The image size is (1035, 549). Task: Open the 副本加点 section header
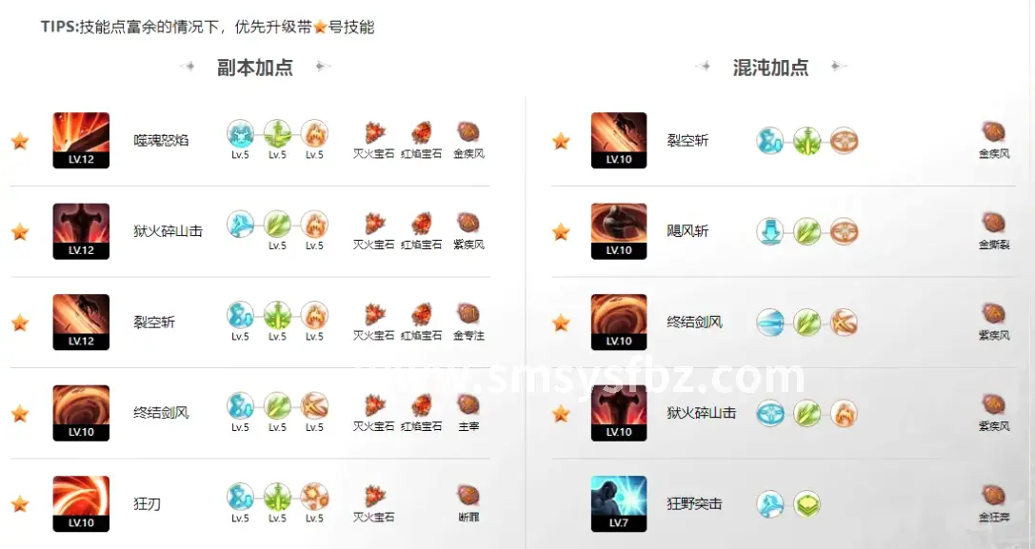[x=255, y=68]
